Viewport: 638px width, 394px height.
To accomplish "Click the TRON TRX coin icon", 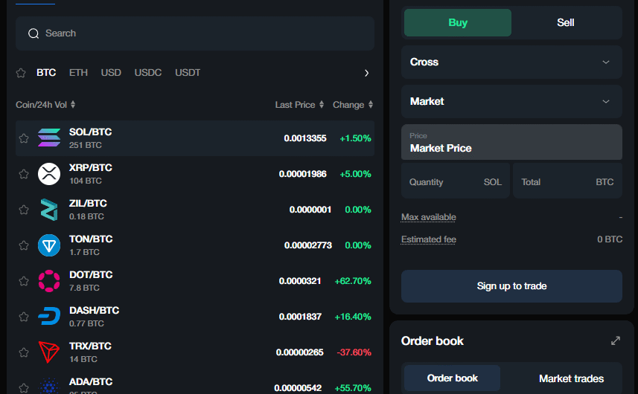I will [49, 352].
